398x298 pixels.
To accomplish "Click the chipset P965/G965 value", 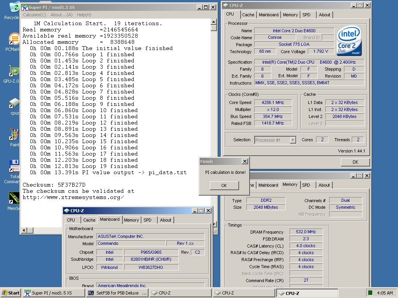I will click(x=151, y=252).
